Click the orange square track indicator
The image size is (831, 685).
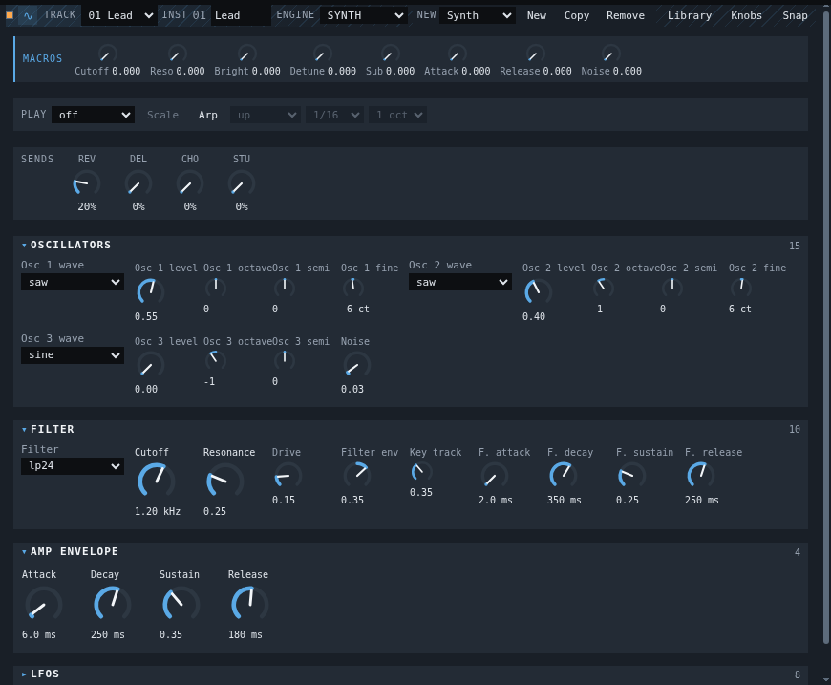tap(10, 15)
